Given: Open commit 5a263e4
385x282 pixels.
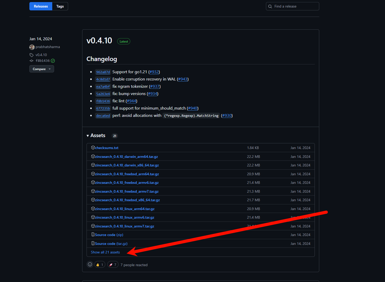Looking at the screenshot, I should click(103, 94).
